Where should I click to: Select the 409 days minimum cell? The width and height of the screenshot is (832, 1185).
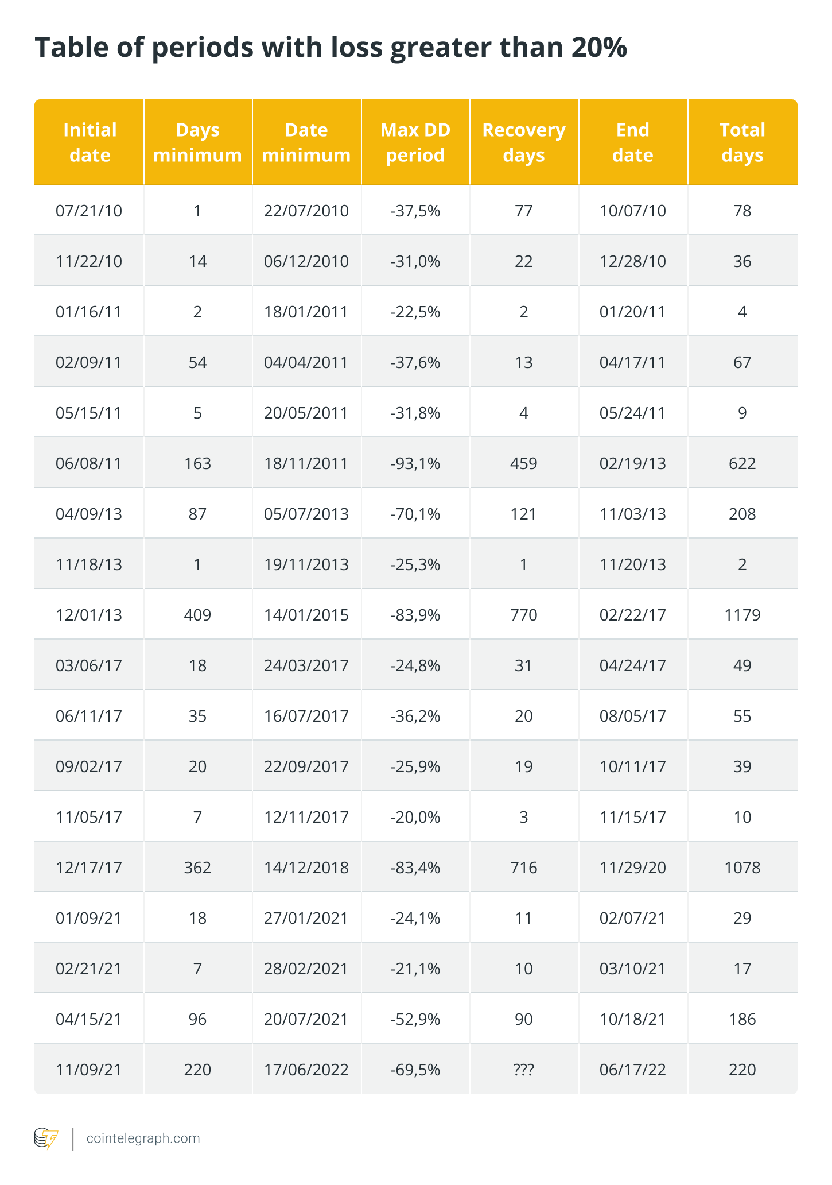pyautogui.click(x=197, y=615)
